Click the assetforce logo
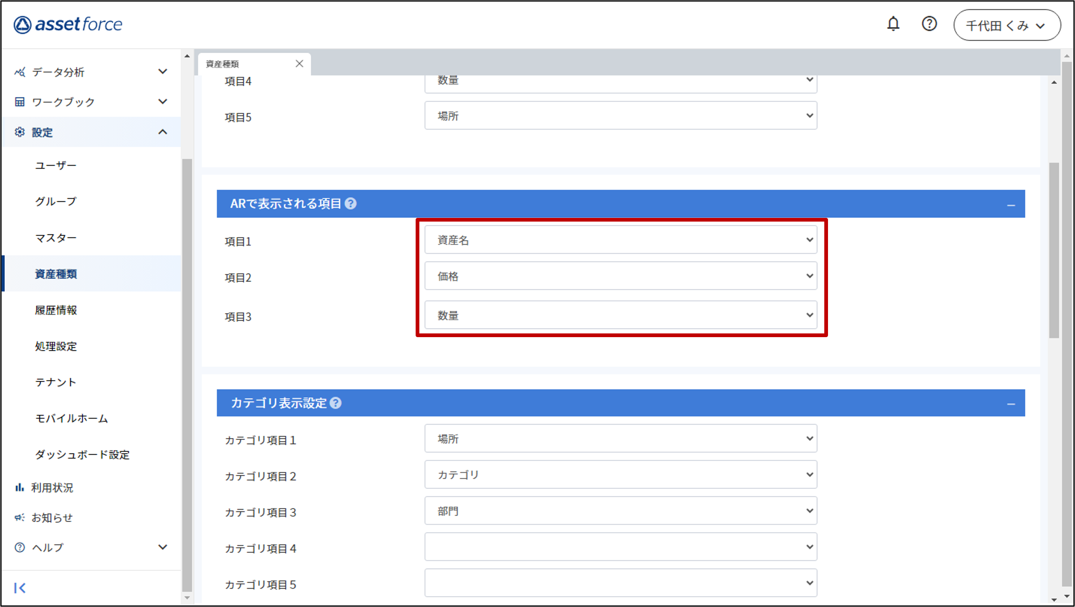This screenshot has width=1075, height=607. click(68, 25)
